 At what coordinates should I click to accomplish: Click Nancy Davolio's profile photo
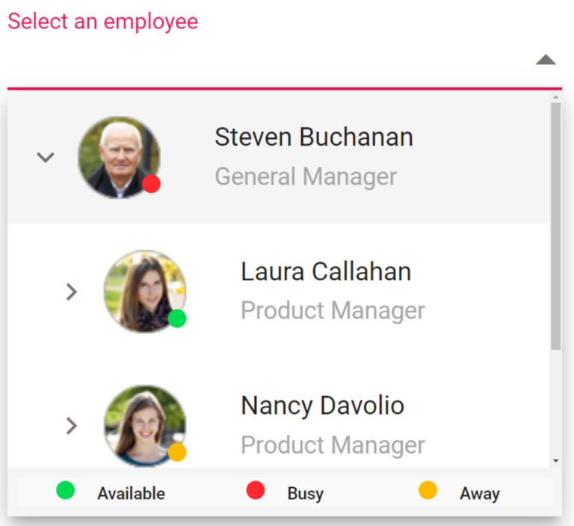[144, 425]
